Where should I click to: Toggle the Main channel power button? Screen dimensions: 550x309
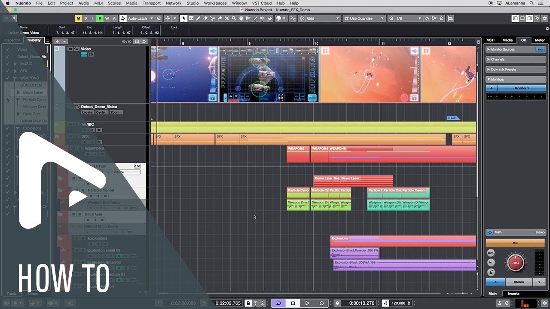coord(490,232)
